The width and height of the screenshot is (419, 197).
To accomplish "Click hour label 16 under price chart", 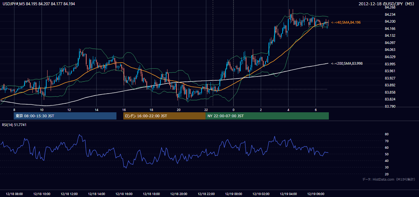I will tap(124, 110).
